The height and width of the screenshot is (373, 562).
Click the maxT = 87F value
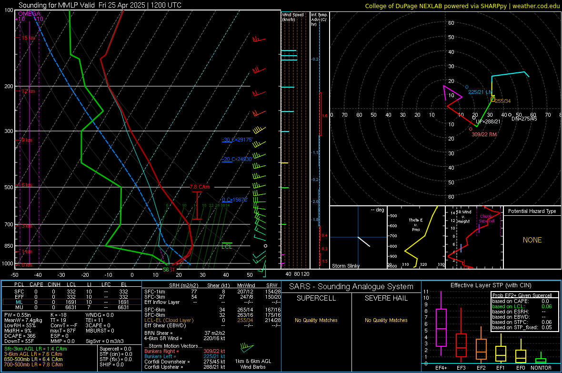click(63, 331)
